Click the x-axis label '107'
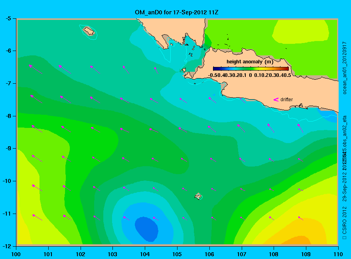This screenshot has height=259, width=351. pyautogui.click(x=242, y=254)
